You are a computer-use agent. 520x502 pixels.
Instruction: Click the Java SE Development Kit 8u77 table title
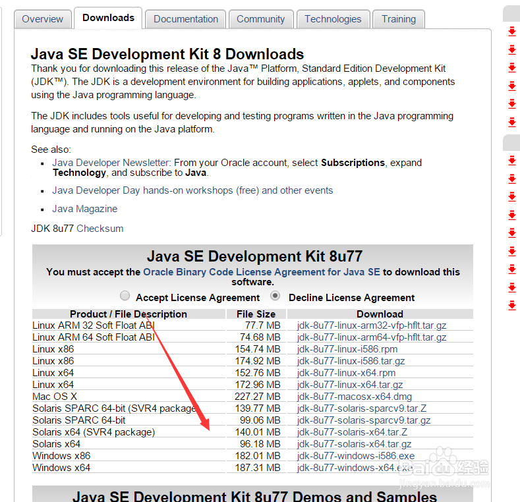click(254, 256)
